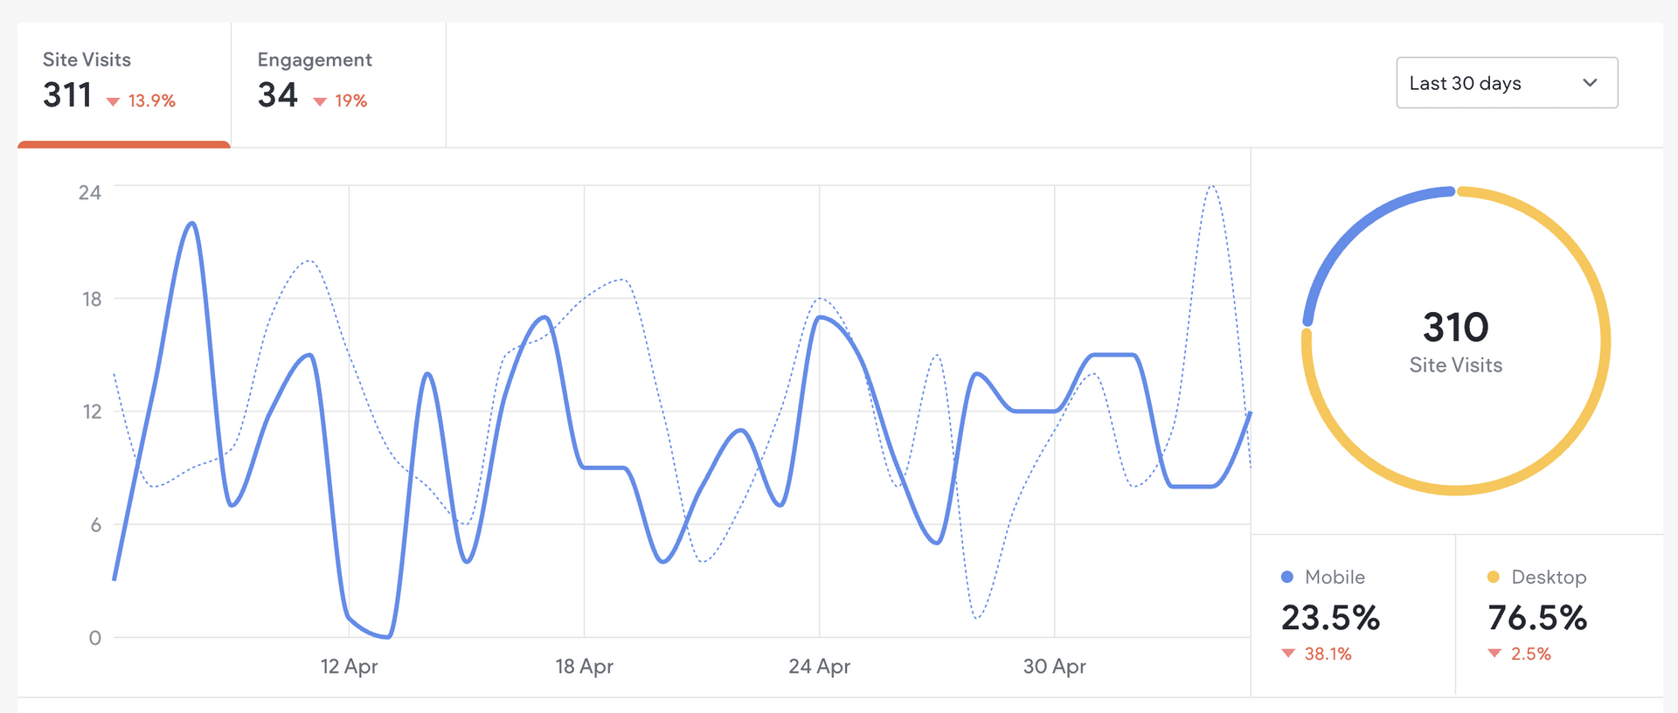Click the 12 Apr axis label
Viewport: 1678px width, 713px height.
pos(349,667)
